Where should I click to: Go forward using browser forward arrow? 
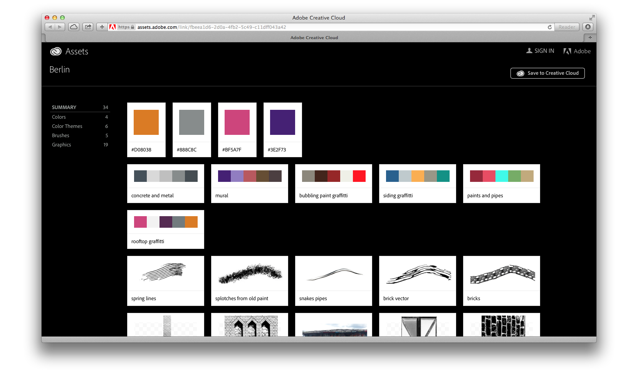click(60, 27)
